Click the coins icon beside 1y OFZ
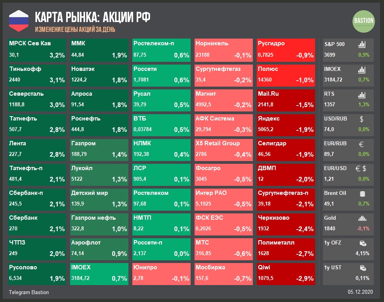The height and width of the screenshot is (302, 384). 362,243
